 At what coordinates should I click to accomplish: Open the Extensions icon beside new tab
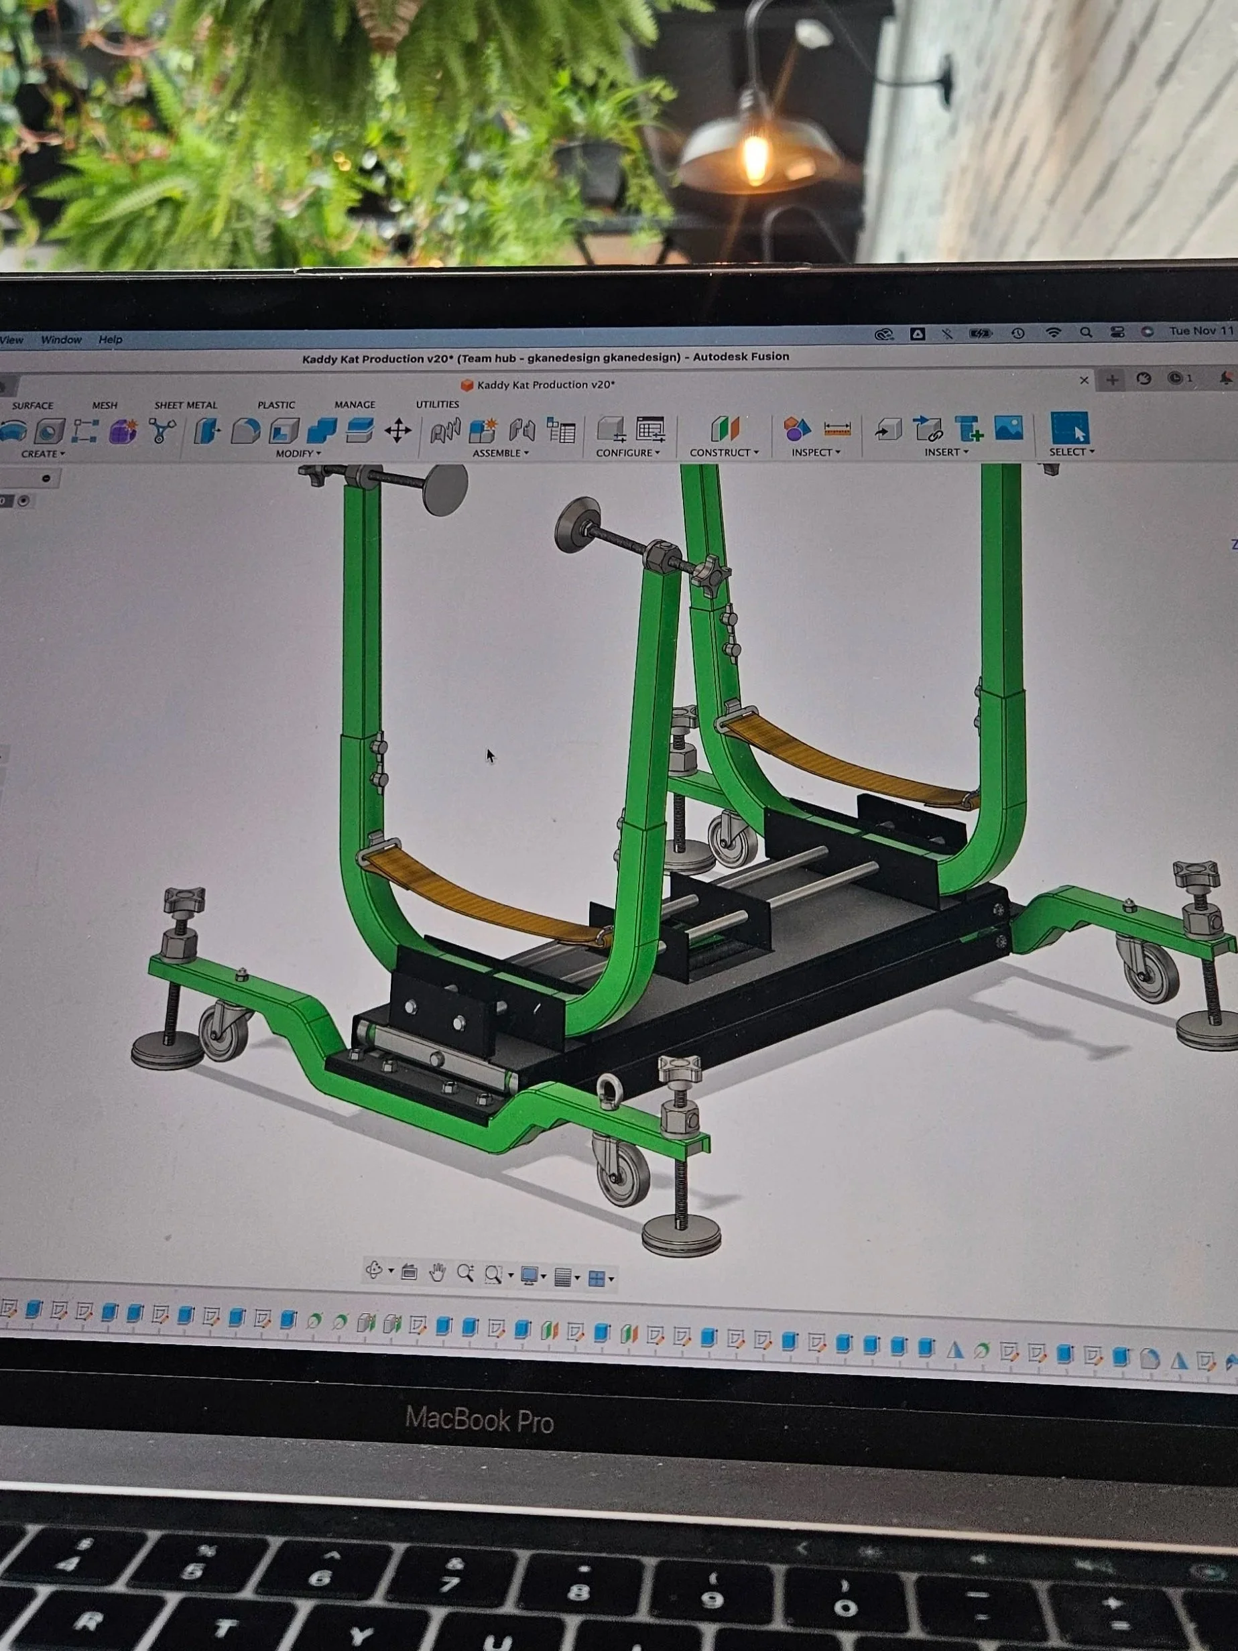point(1144,379)
